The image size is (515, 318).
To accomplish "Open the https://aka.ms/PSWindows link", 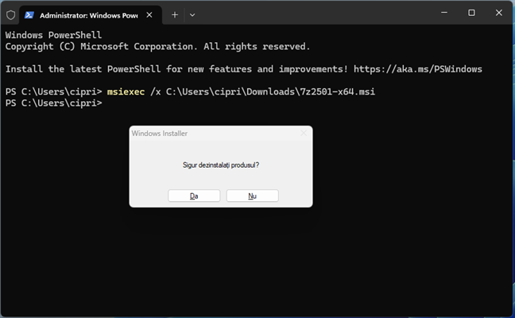I will (x=418, y=69).
